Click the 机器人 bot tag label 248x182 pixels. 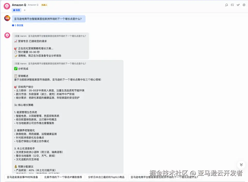(44, 5)
